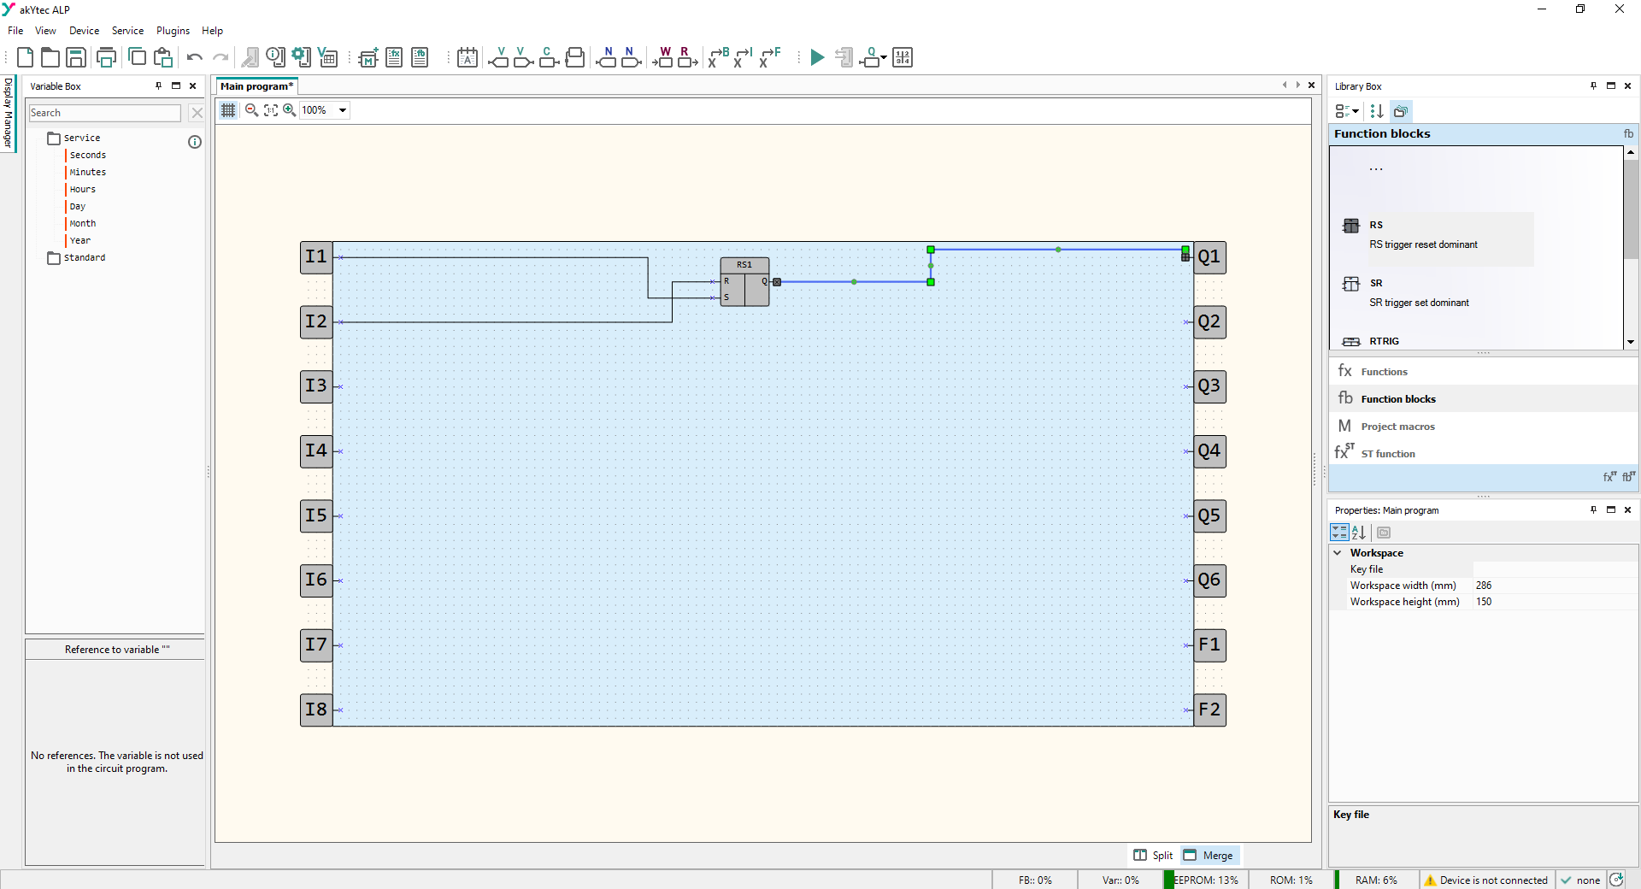Insert output variable block (first V icon)
Screen dimensions: 1641x889
(498, 57)
